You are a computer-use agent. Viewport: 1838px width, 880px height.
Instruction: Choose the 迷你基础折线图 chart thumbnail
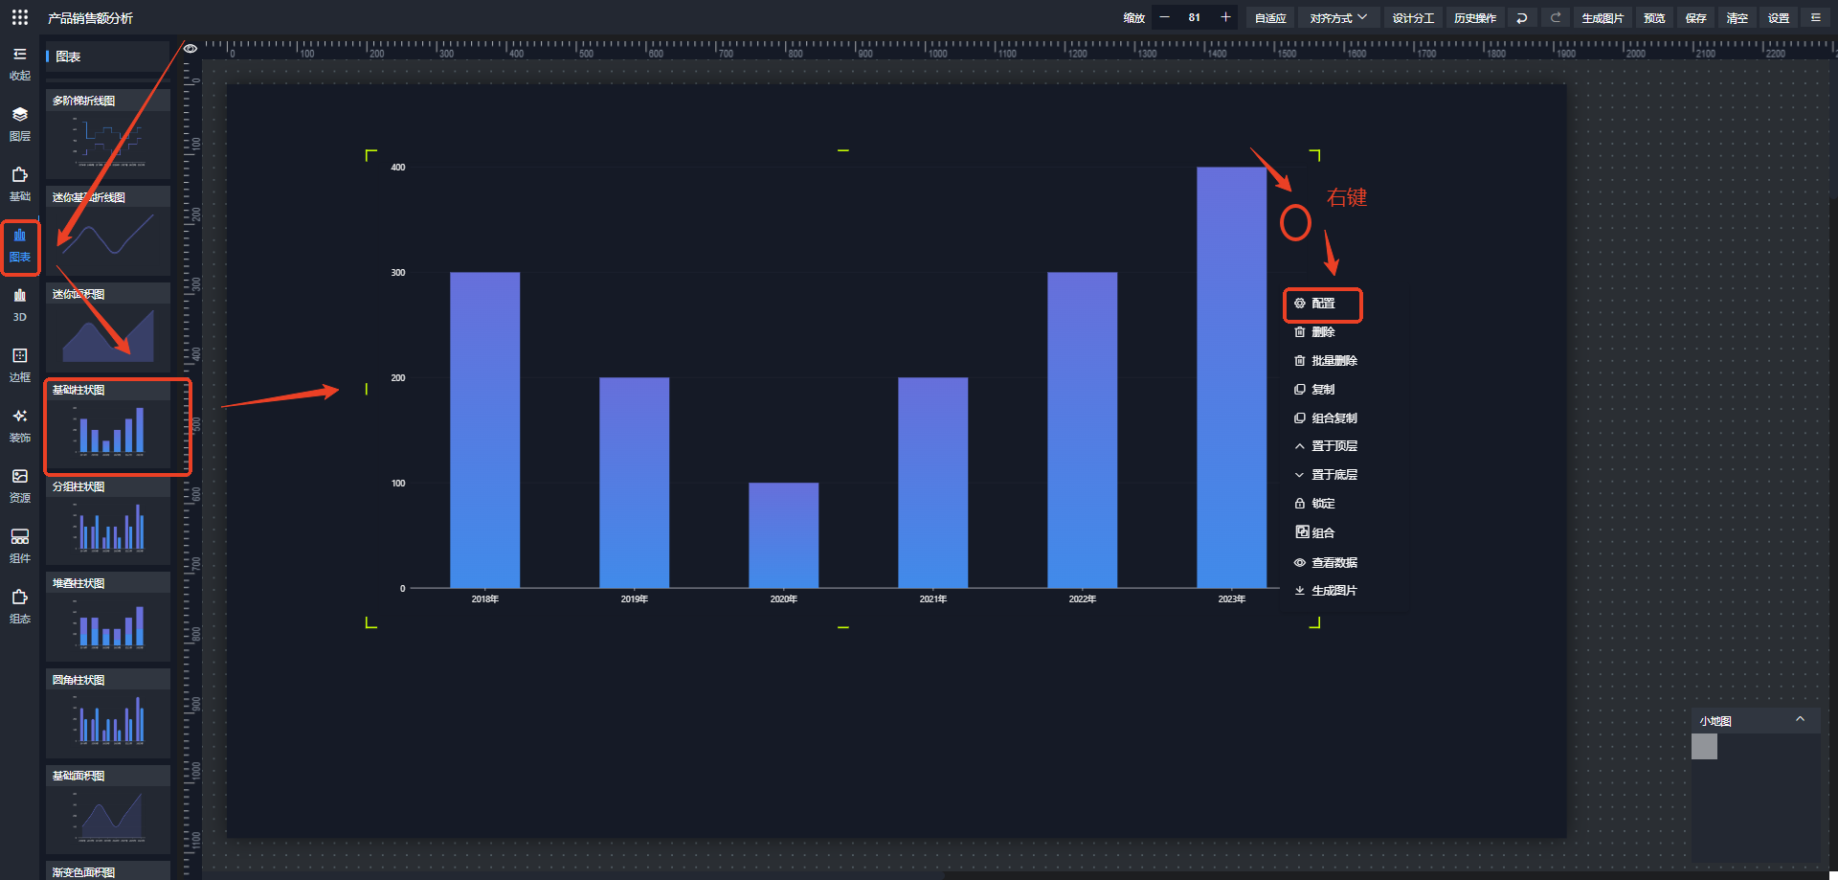(x=108, y=231)
